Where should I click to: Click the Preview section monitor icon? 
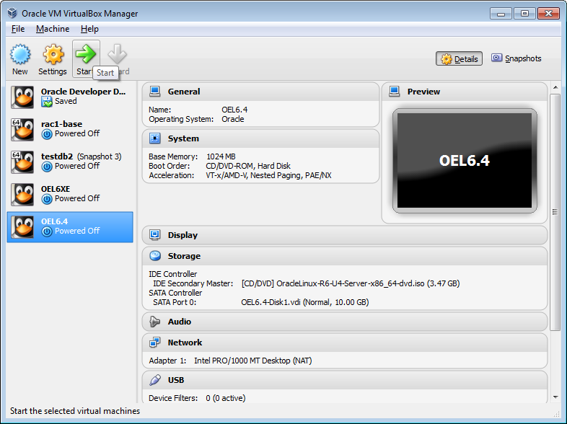(x=394, y=92)
